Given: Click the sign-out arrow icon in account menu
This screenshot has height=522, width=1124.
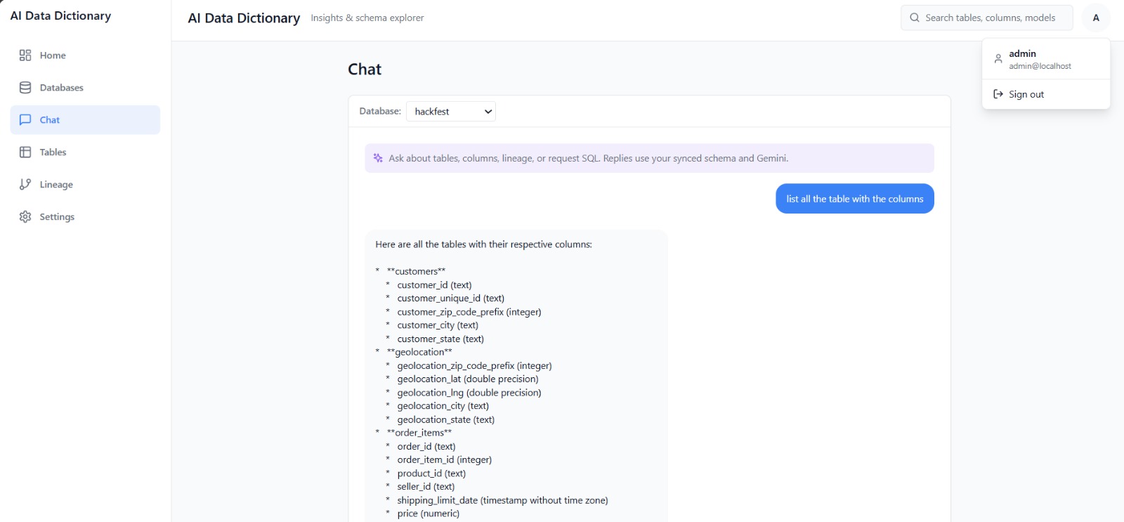Looking at the screenshot, I should tap(998, 93).
